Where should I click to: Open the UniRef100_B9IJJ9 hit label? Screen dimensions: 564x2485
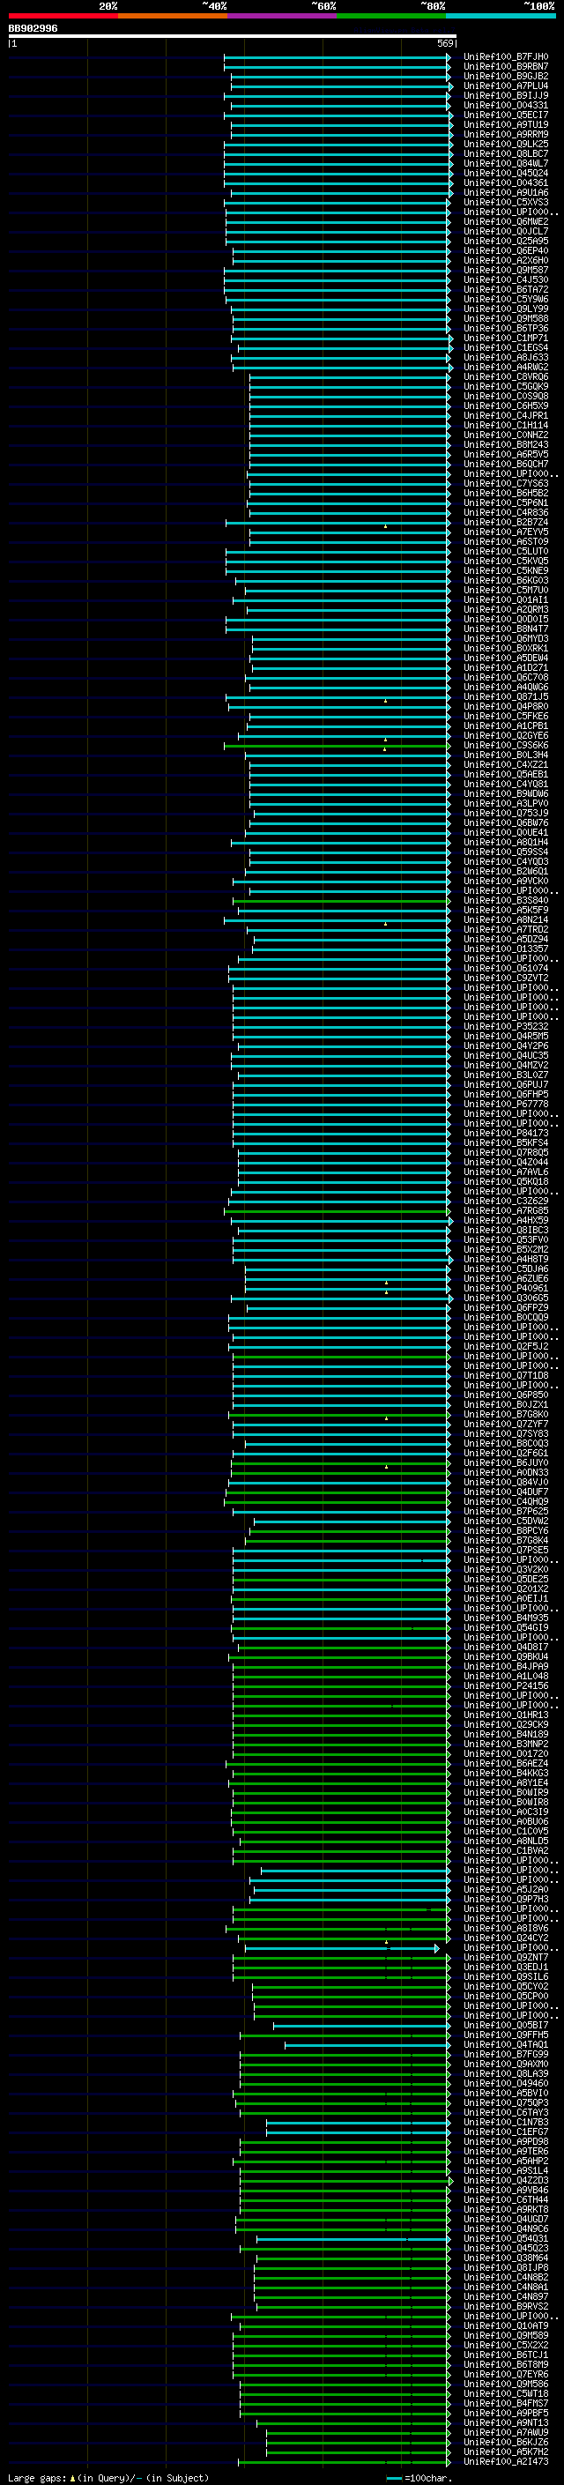click(x=505, y=95)
